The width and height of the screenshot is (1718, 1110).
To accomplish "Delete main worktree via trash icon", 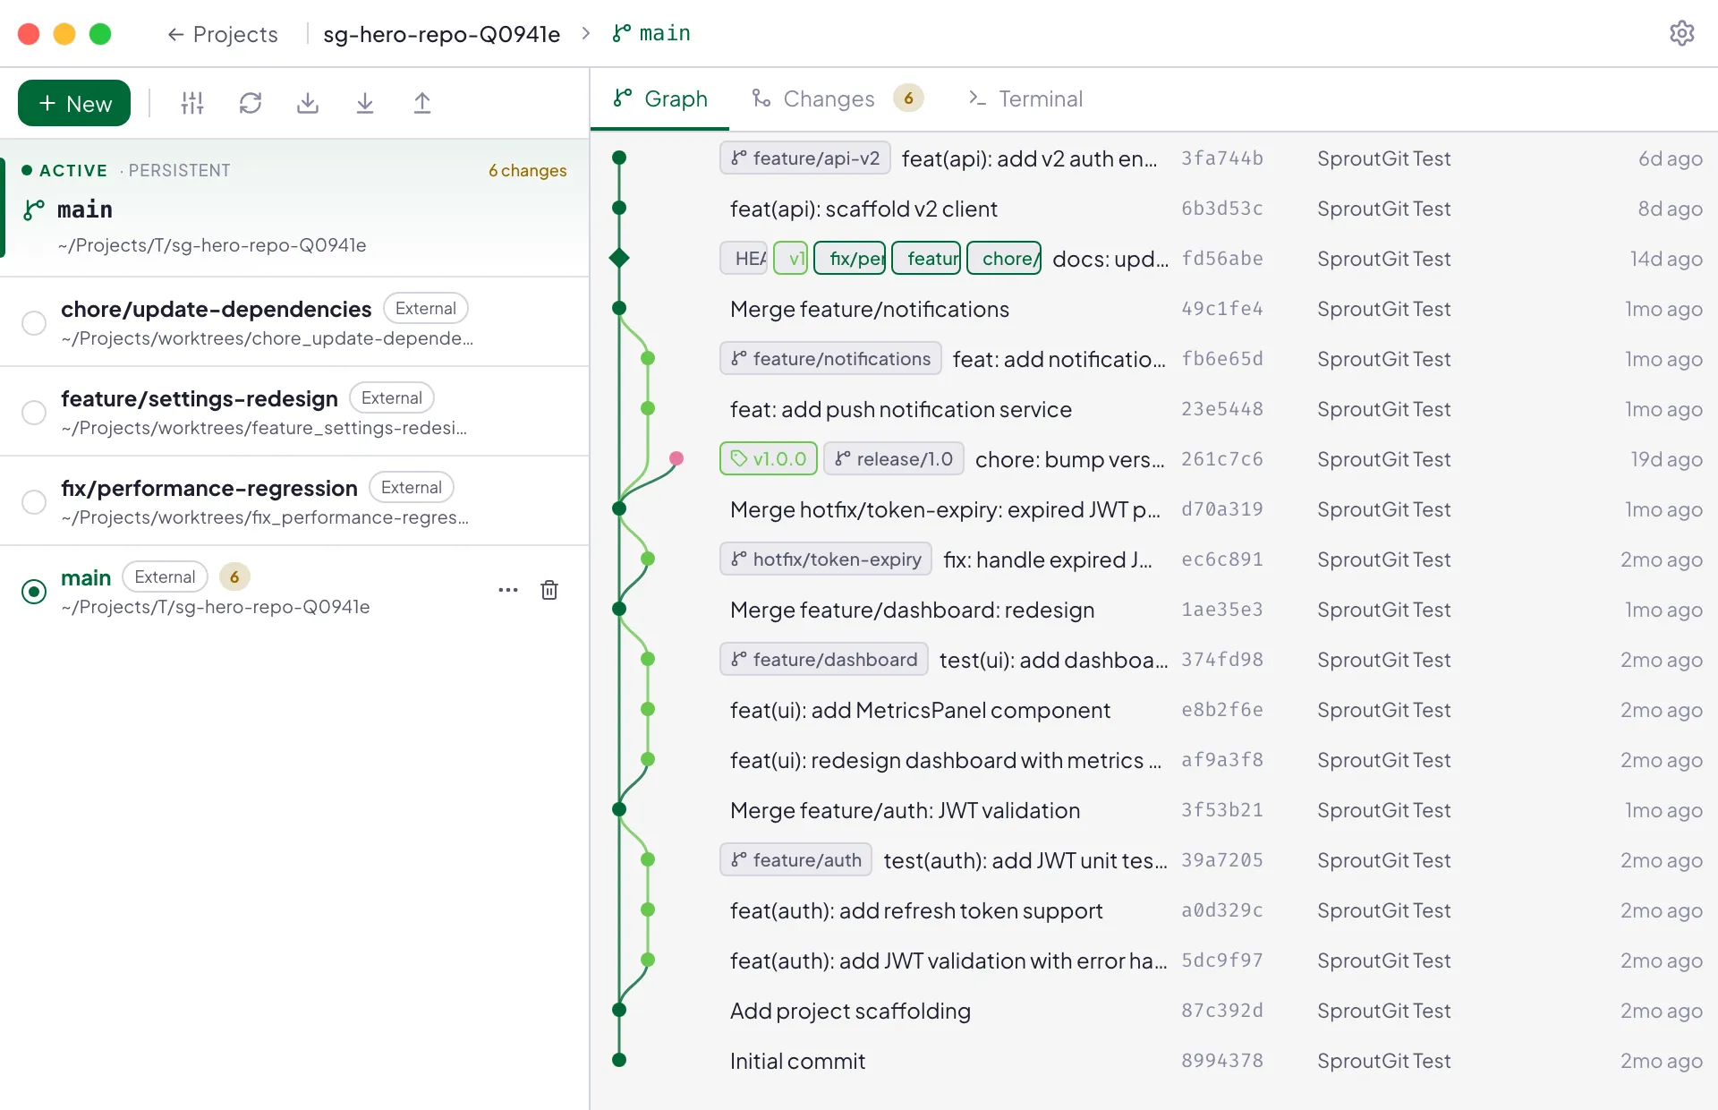I will [549, 590].
